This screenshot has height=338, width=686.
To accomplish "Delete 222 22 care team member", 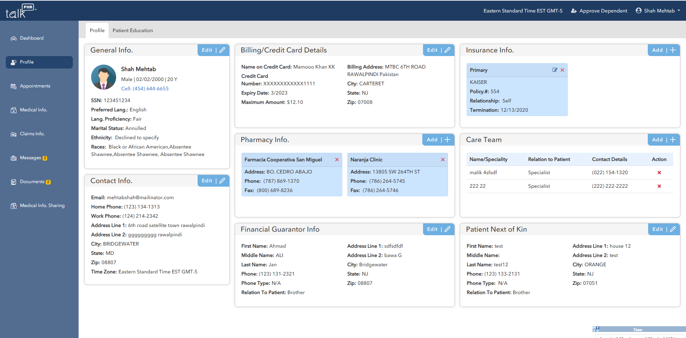I will pos(659,186).
